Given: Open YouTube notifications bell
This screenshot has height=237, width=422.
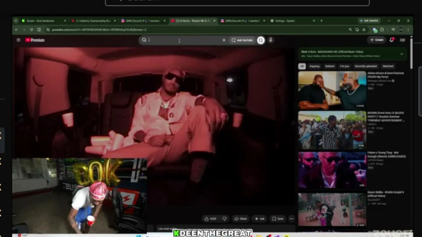Looking at the screenshot, I should [392, 40].
